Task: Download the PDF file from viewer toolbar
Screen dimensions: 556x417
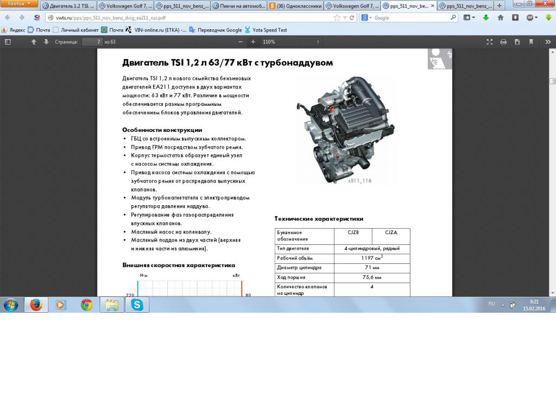Action: [517, 42]
